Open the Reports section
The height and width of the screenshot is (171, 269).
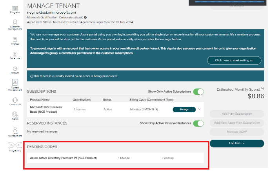coord(15,70)
